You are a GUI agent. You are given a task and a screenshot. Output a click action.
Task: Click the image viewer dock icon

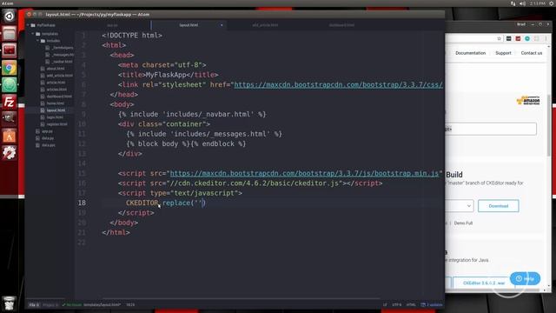pyautogui.click(x=10, y=119)
